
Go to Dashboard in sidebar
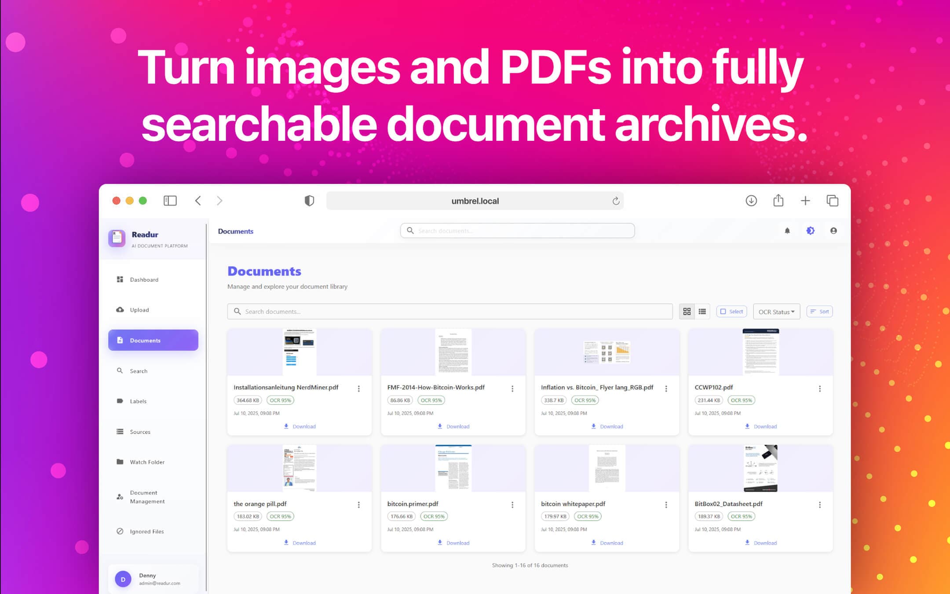pyautogui.click(x=144, y=279)
